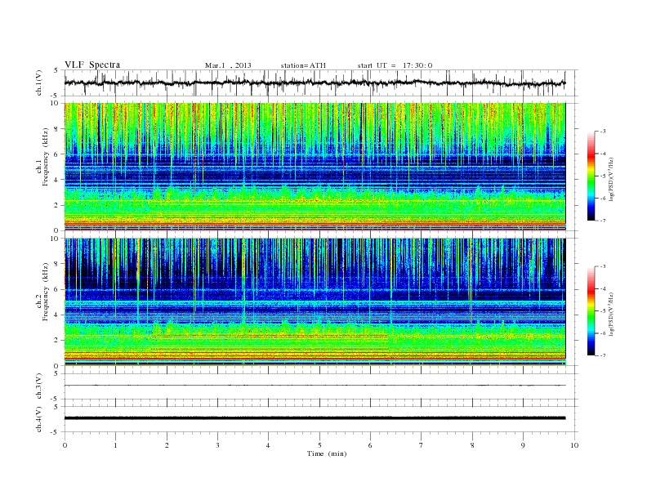
Task: Click the "Time (min)" x-axis label
Action: coord(327,453)
